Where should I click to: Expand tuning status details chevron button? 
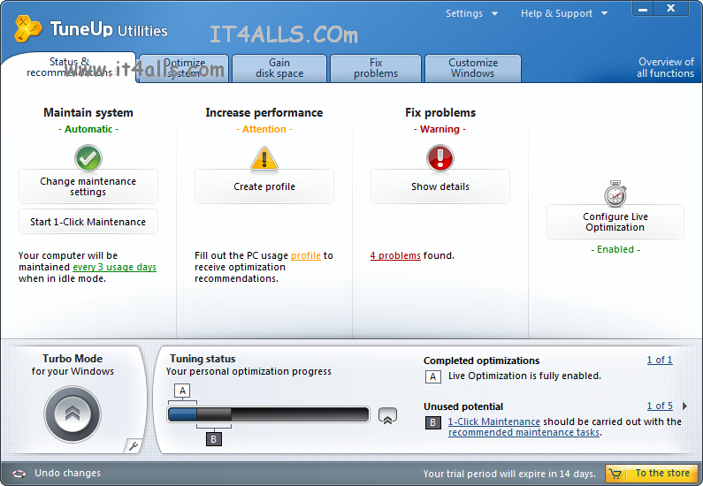click(387, 415)
